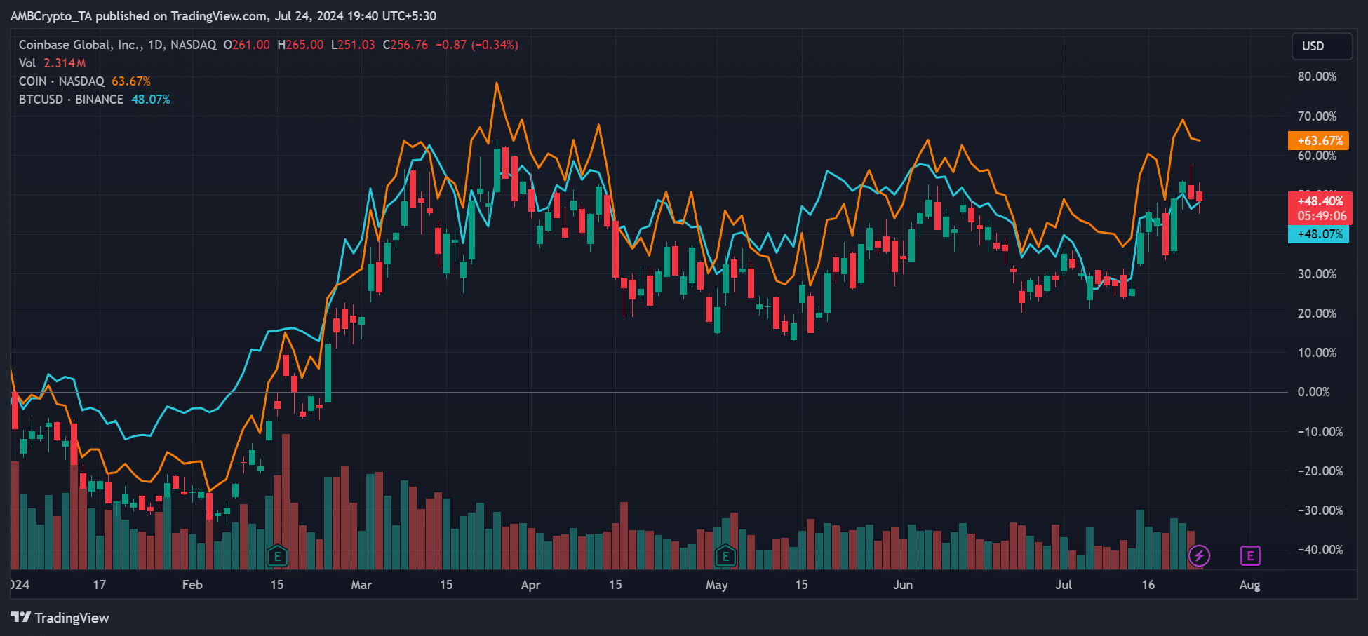Click the February earnings E marker
The image size is (1368, 636).
277,557
